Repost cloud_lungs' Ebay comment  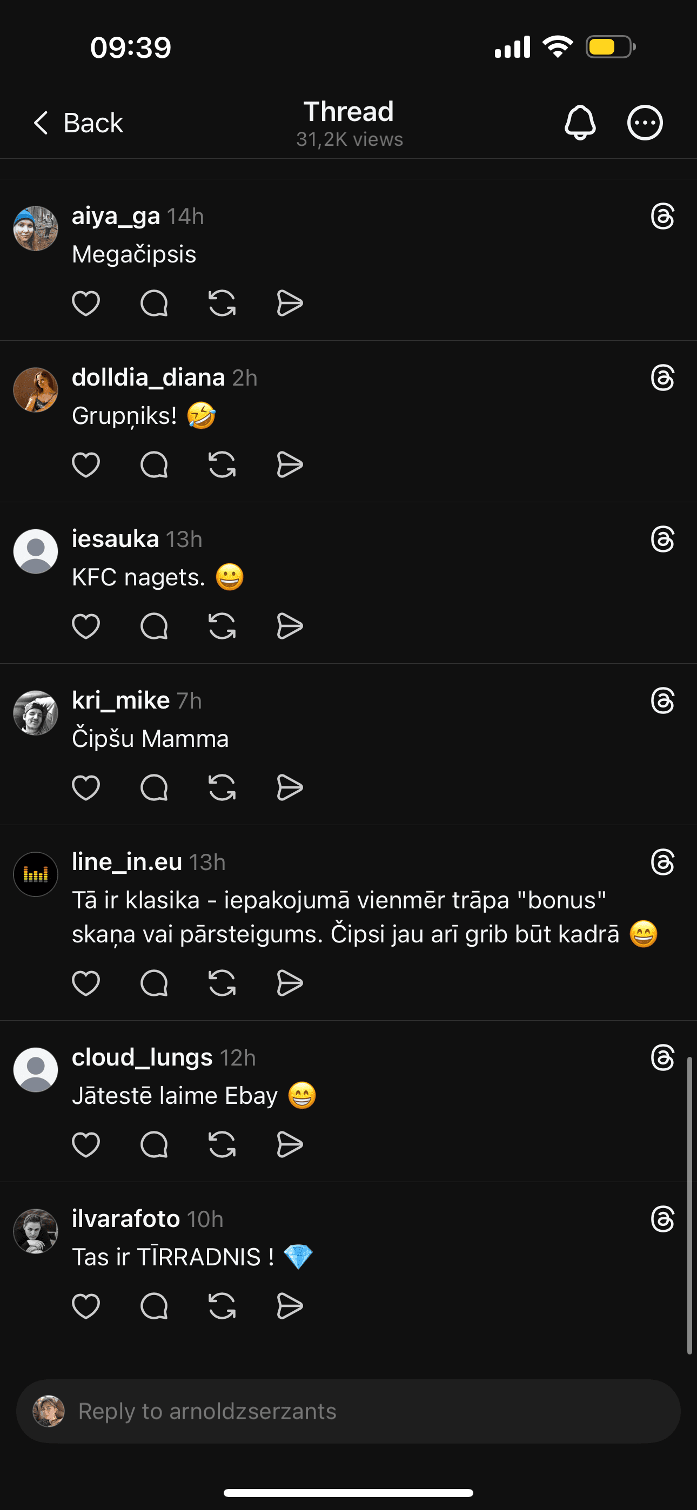tap(222, 1144)
